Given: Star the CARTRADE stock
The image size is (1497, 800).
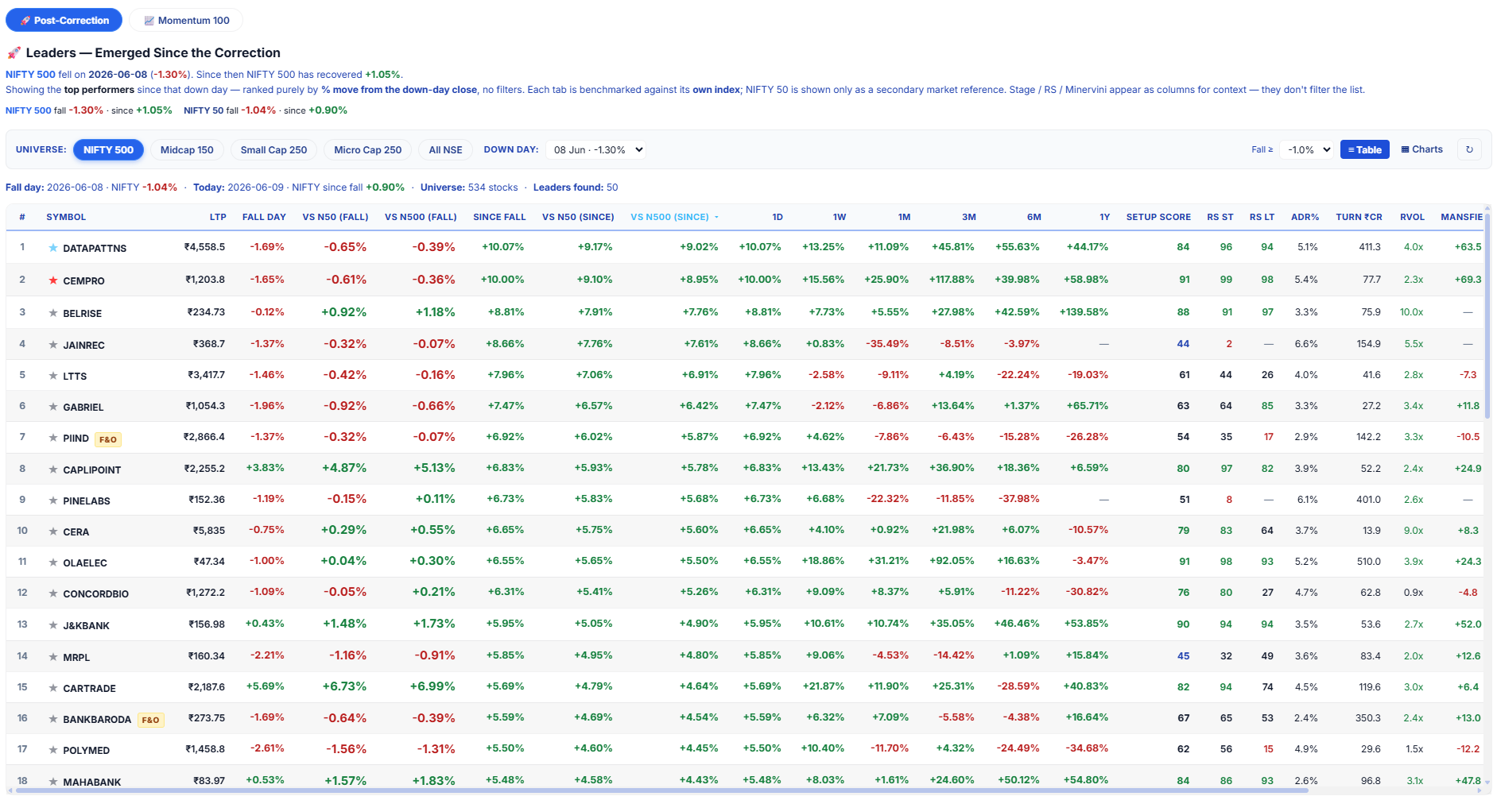Looking at the screenshot, I should 53,688.
